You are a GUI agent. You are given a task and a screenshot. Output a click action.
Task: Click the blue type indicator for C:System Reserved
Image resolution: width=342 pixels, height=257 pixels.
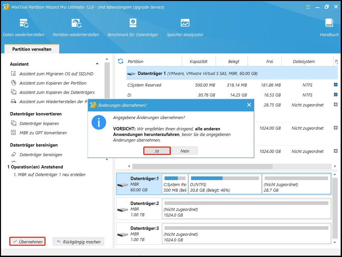pos(336,84)
